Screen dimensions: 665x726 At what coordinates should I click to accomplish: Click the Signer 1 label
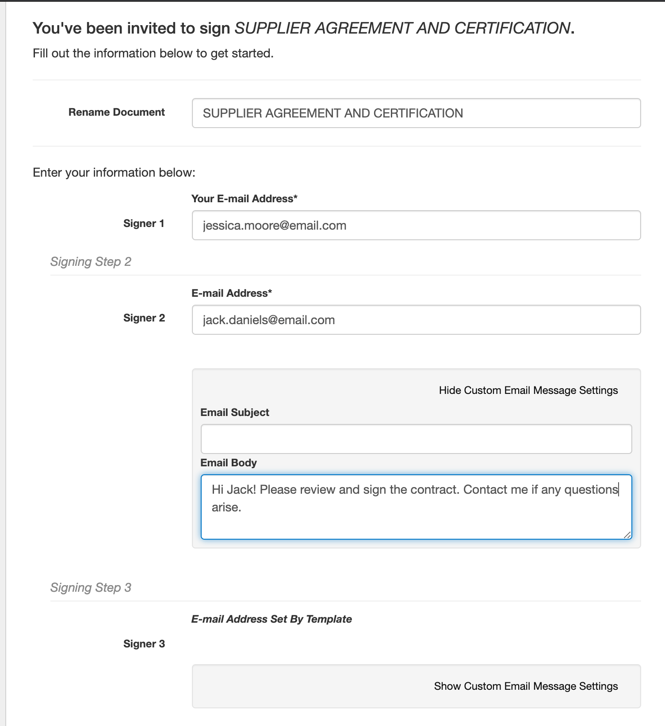point(144,223)
